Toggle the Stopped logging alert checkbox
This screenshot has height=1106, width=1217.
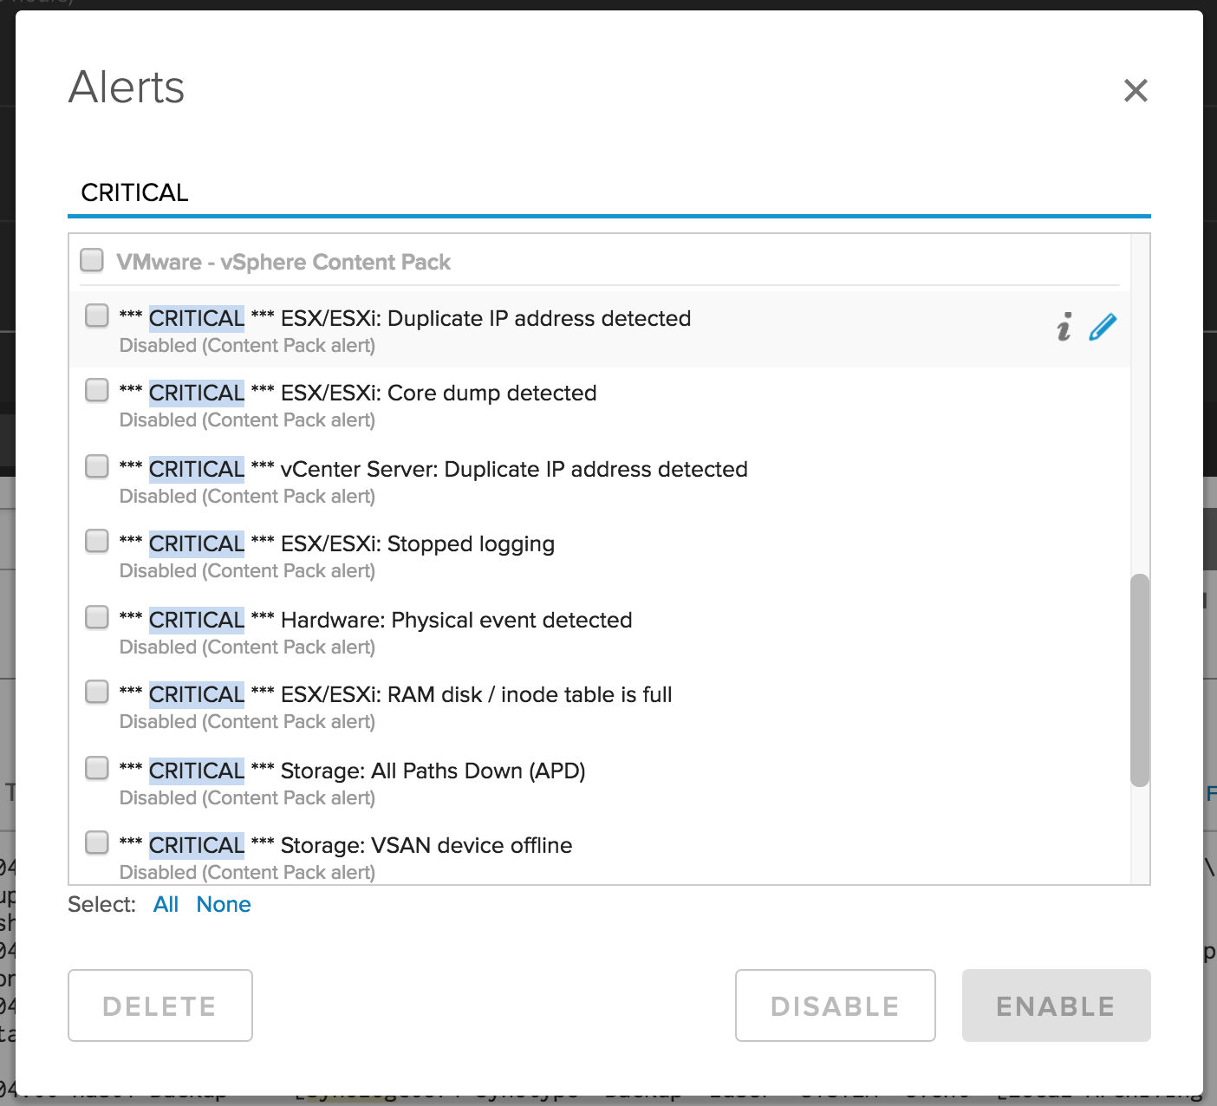point(97,542)
